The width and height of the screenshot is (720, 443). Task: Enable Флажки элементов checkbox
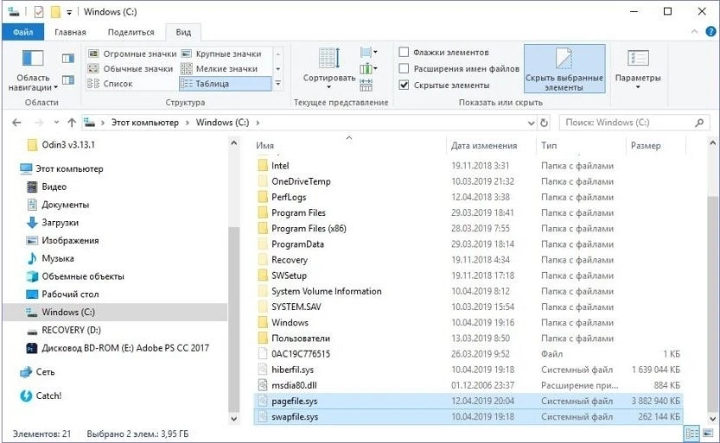404,53
